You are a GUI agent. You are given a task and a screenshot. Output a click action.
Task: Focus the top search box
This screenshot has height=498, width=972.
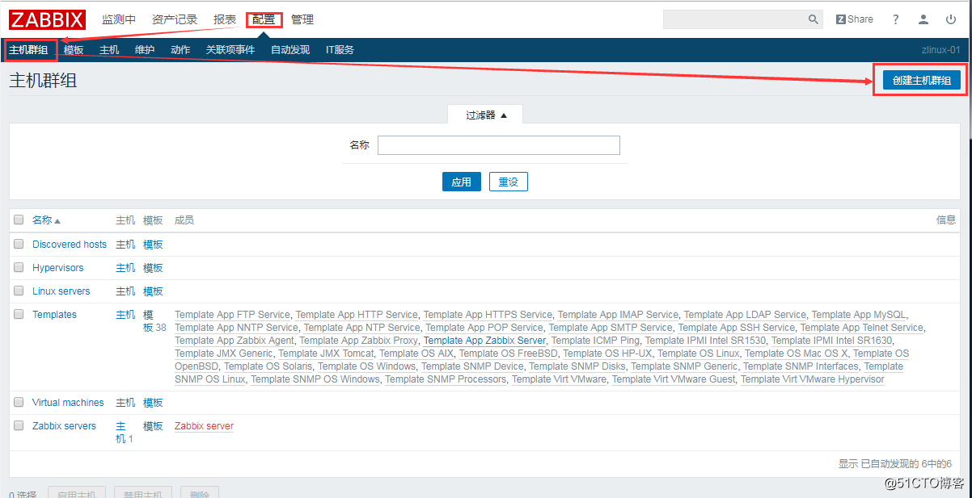pyautogui.click(x=733, y=19)
